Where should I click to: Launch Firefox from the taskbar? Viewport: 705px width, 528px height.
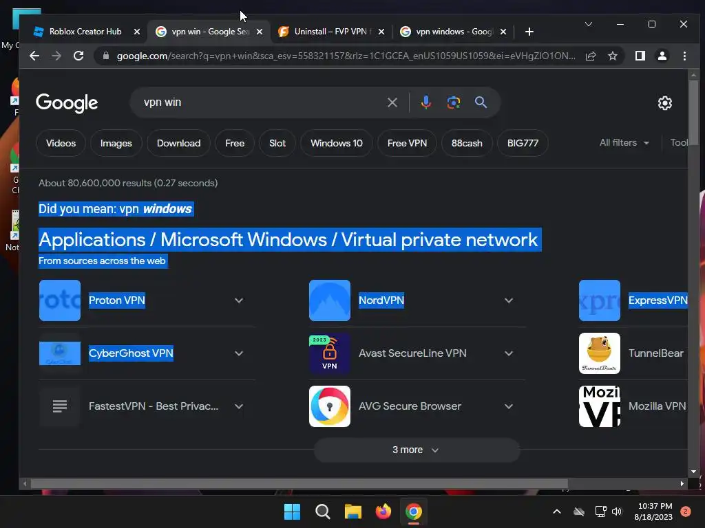click(x=383, y=511)
